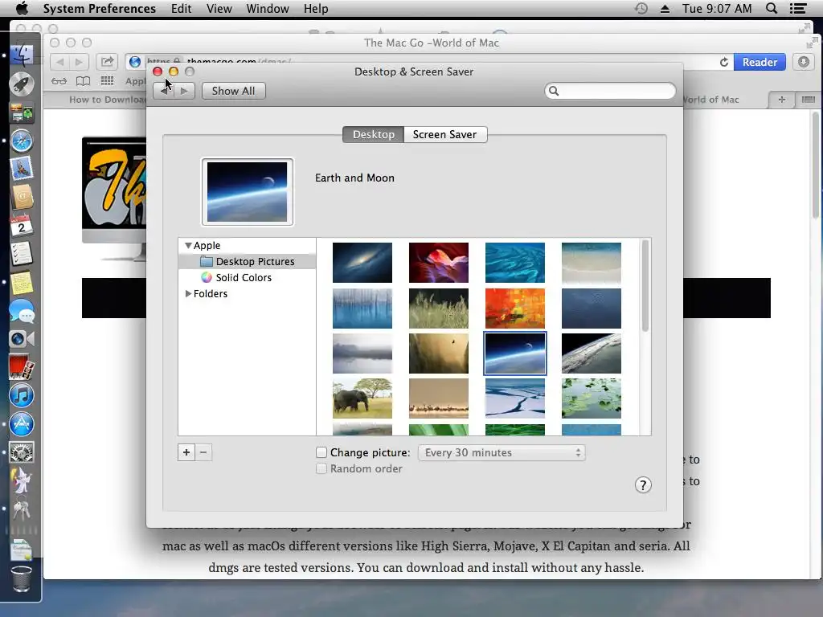Image resolution: width=823 pixels, height=617 pixels.
Task: Click wallpaper list vertical scrollbar
Action: pos(645,286)
